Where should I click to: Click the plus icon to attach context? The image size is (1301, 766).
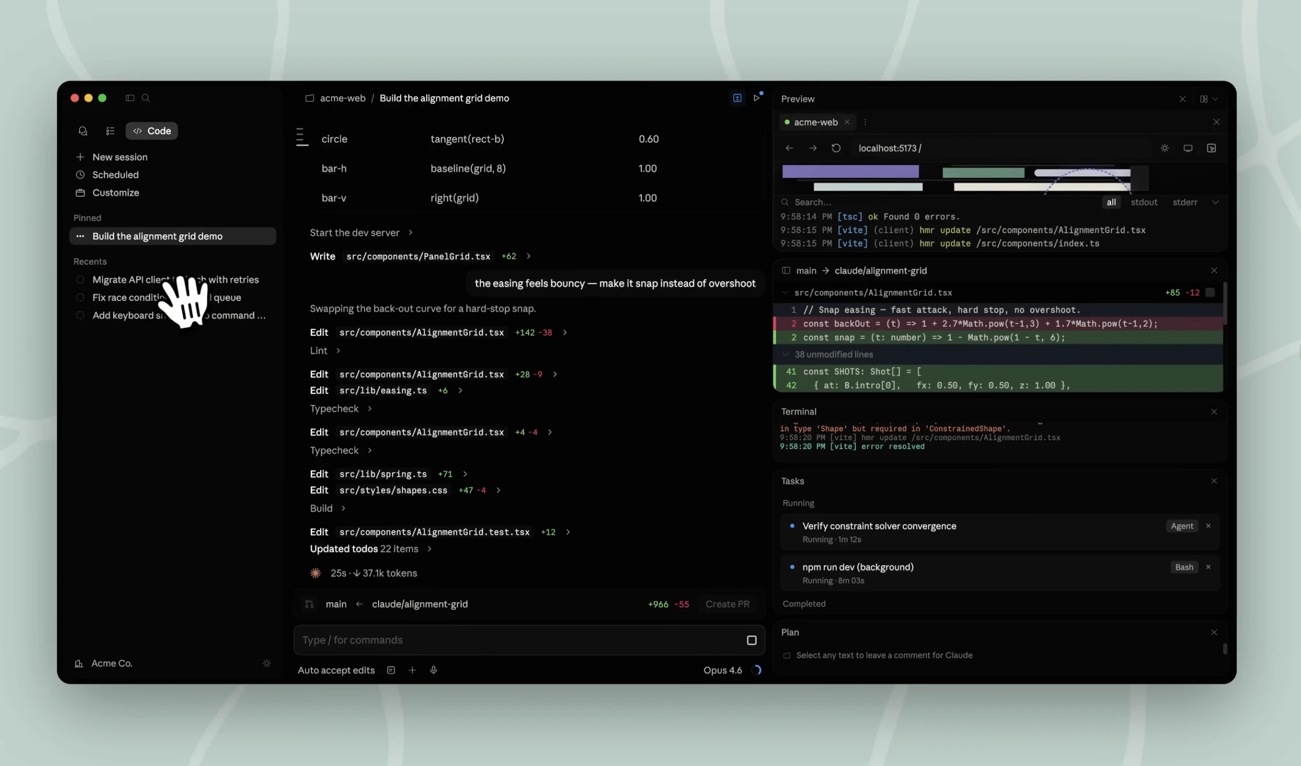click(412, 670)
